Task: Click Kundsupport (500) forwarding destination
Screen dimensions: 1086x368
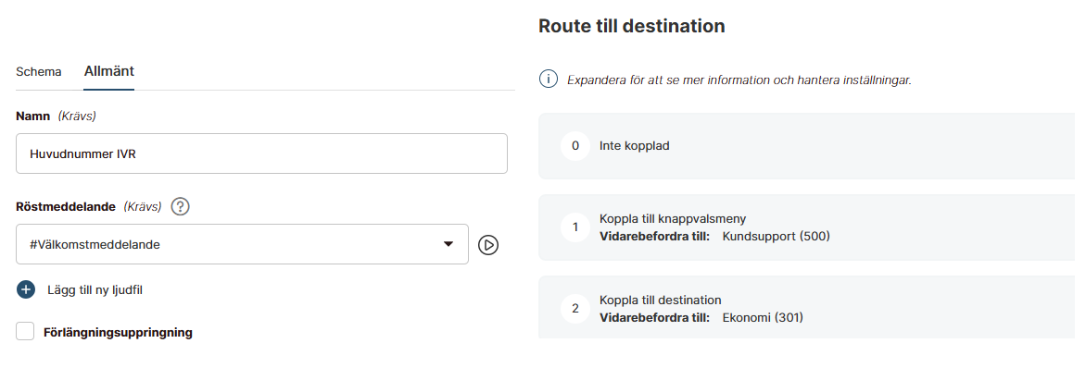Action: (776, 237)
